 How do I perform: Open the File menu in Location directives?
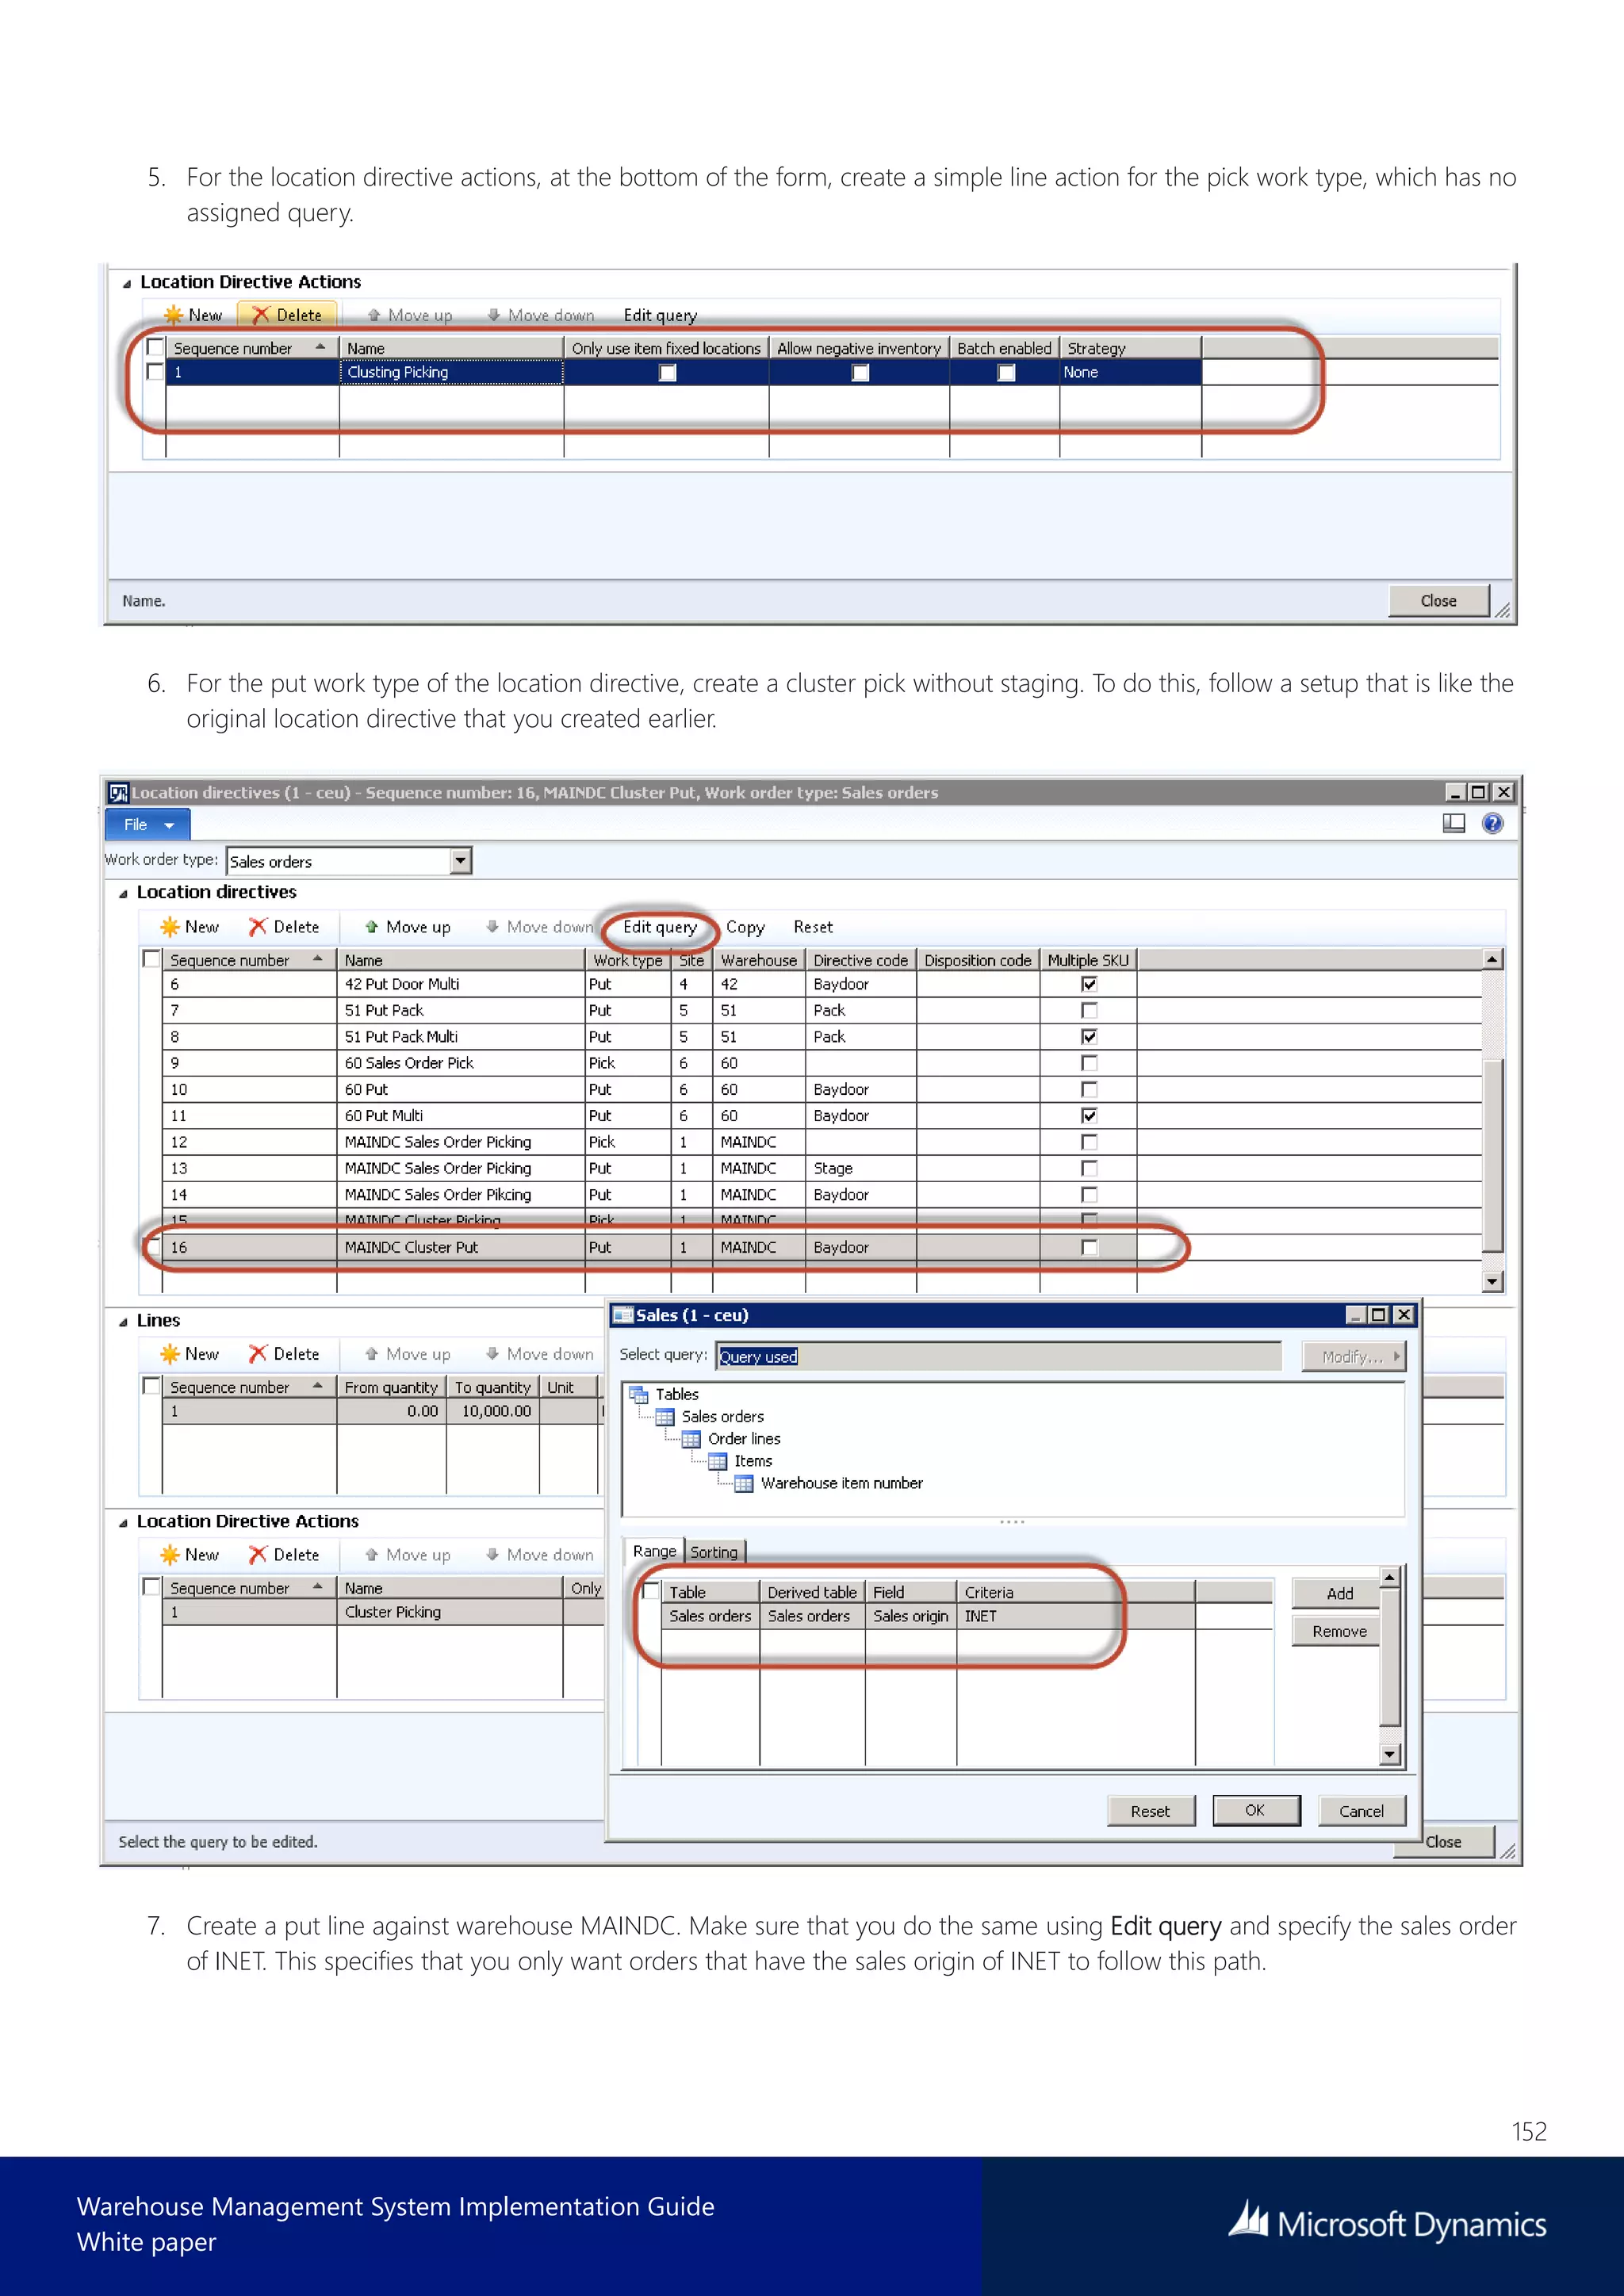coord(147,825)
